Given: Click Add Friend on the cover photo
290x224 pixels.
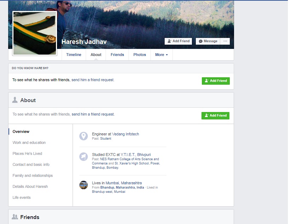Looking at the screenshot, I should point(178,41).
